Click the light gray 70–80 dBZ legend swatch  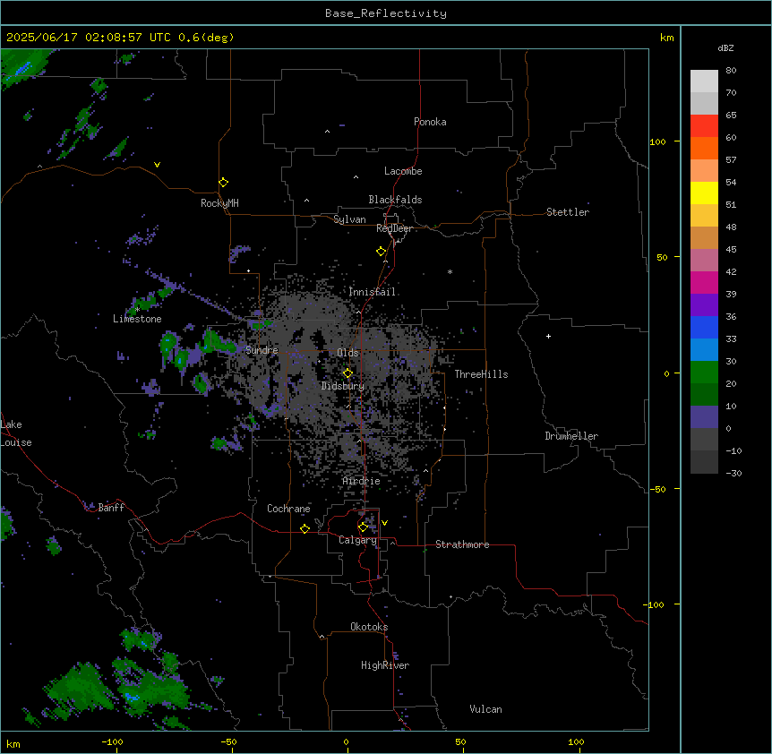704,81
